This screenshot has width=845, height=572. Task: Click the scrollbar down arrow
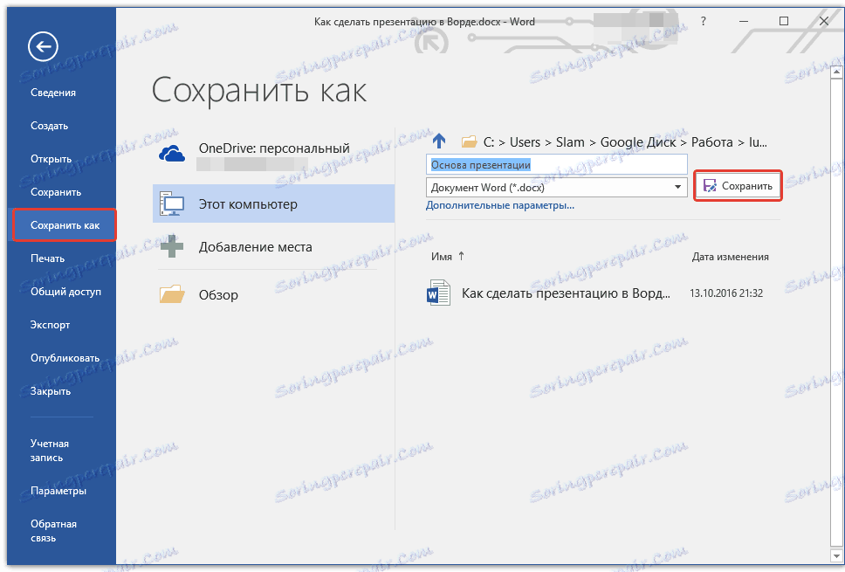(836, 555)
